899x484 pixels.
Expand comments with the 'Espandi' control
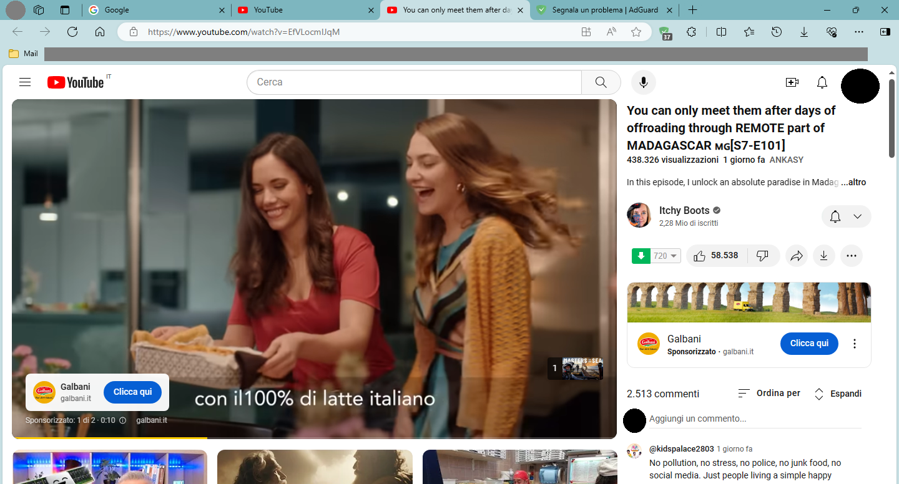click(x=837, y=394)
